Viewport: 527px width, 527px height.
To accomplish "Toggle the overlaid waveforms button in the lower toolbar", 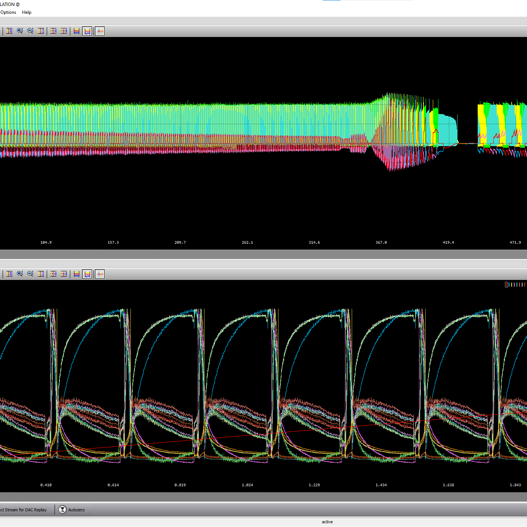I will pyautogui.click(x=87, y=274).
